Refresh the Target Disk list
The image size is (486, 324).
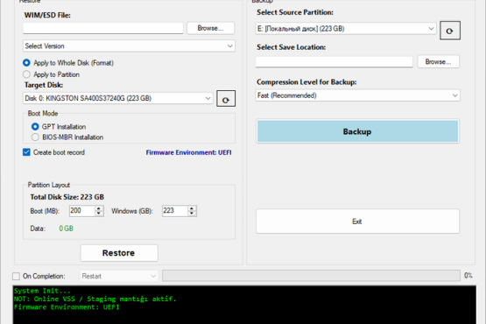pyautogui.click(x=226, y=99)
